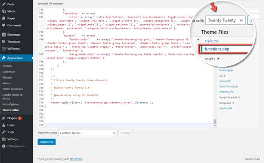This screenshot has width=264, height=163.
Task: Click the Comments bubble icon
Action: (4, 25)
